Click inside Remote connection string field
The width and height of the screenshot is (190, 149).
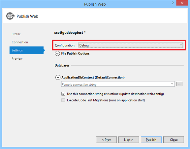[116, 84]
